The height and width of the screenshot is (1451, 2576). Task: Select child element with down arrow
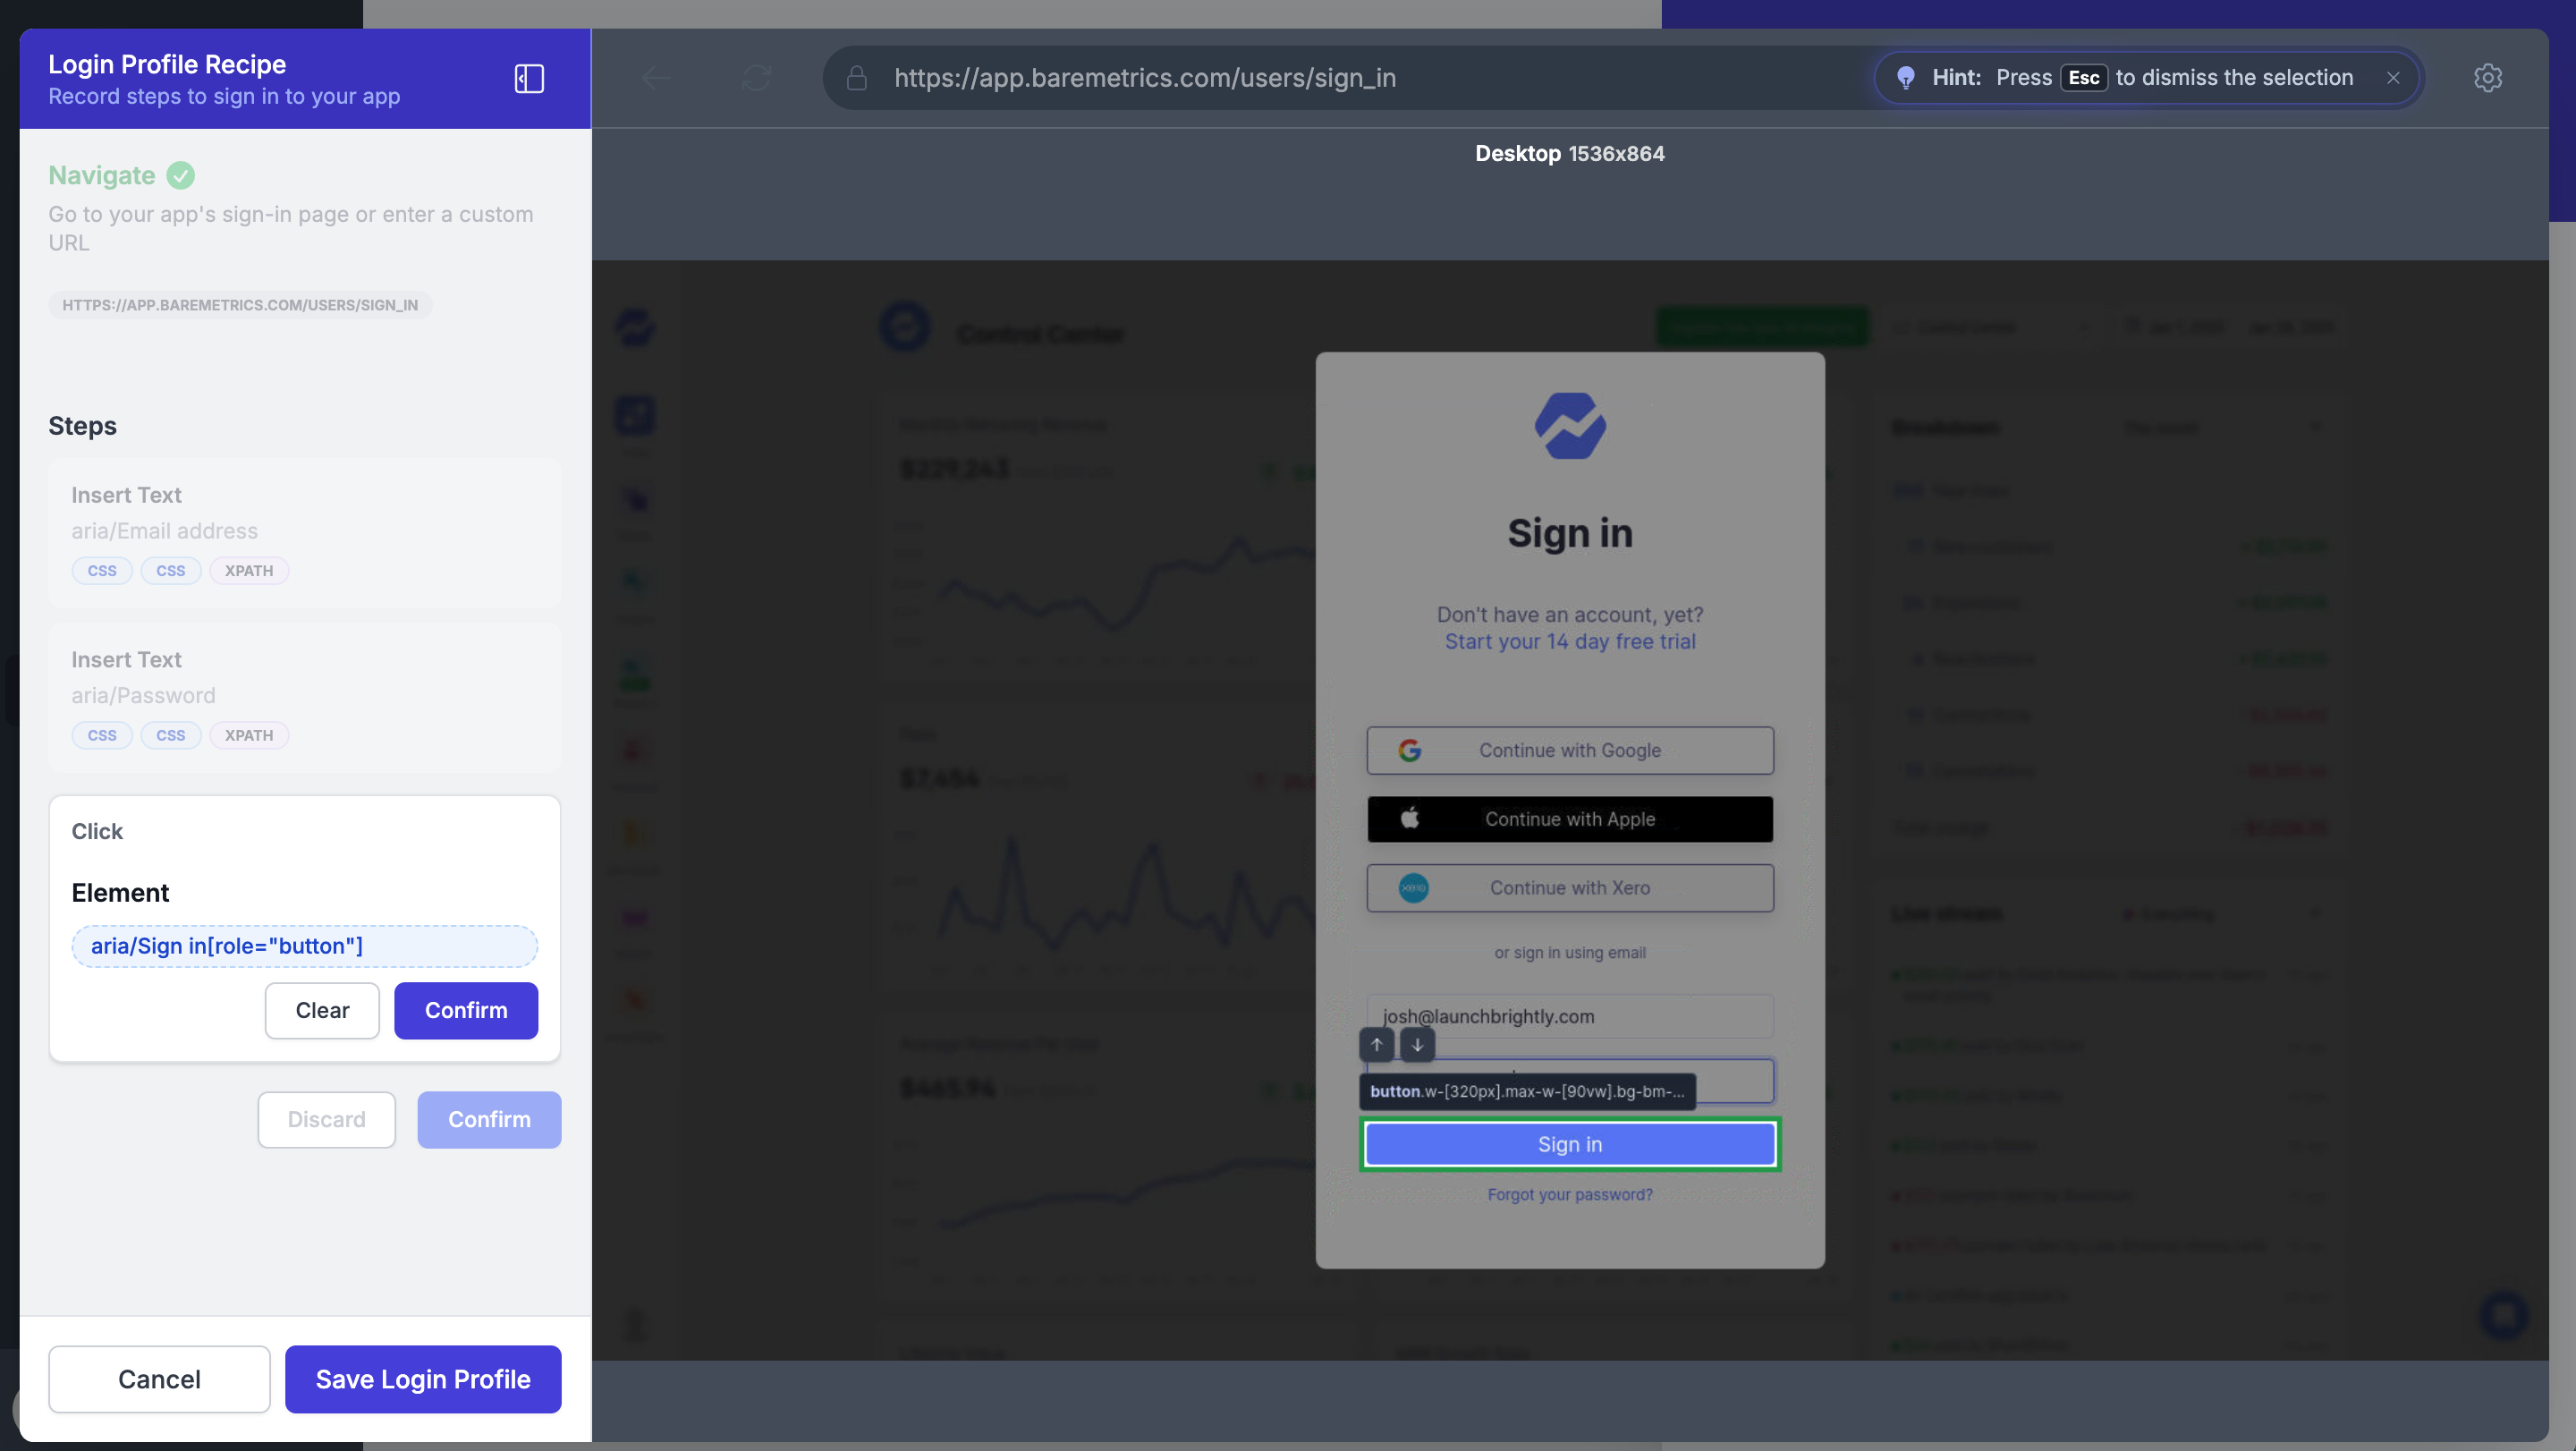[x=1417, y=1044]
